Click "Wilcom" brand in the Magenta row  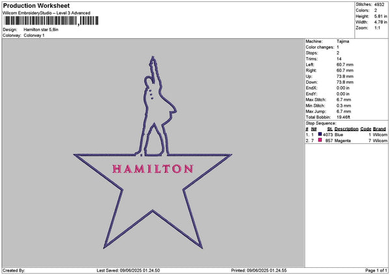(x=380, y=141)
